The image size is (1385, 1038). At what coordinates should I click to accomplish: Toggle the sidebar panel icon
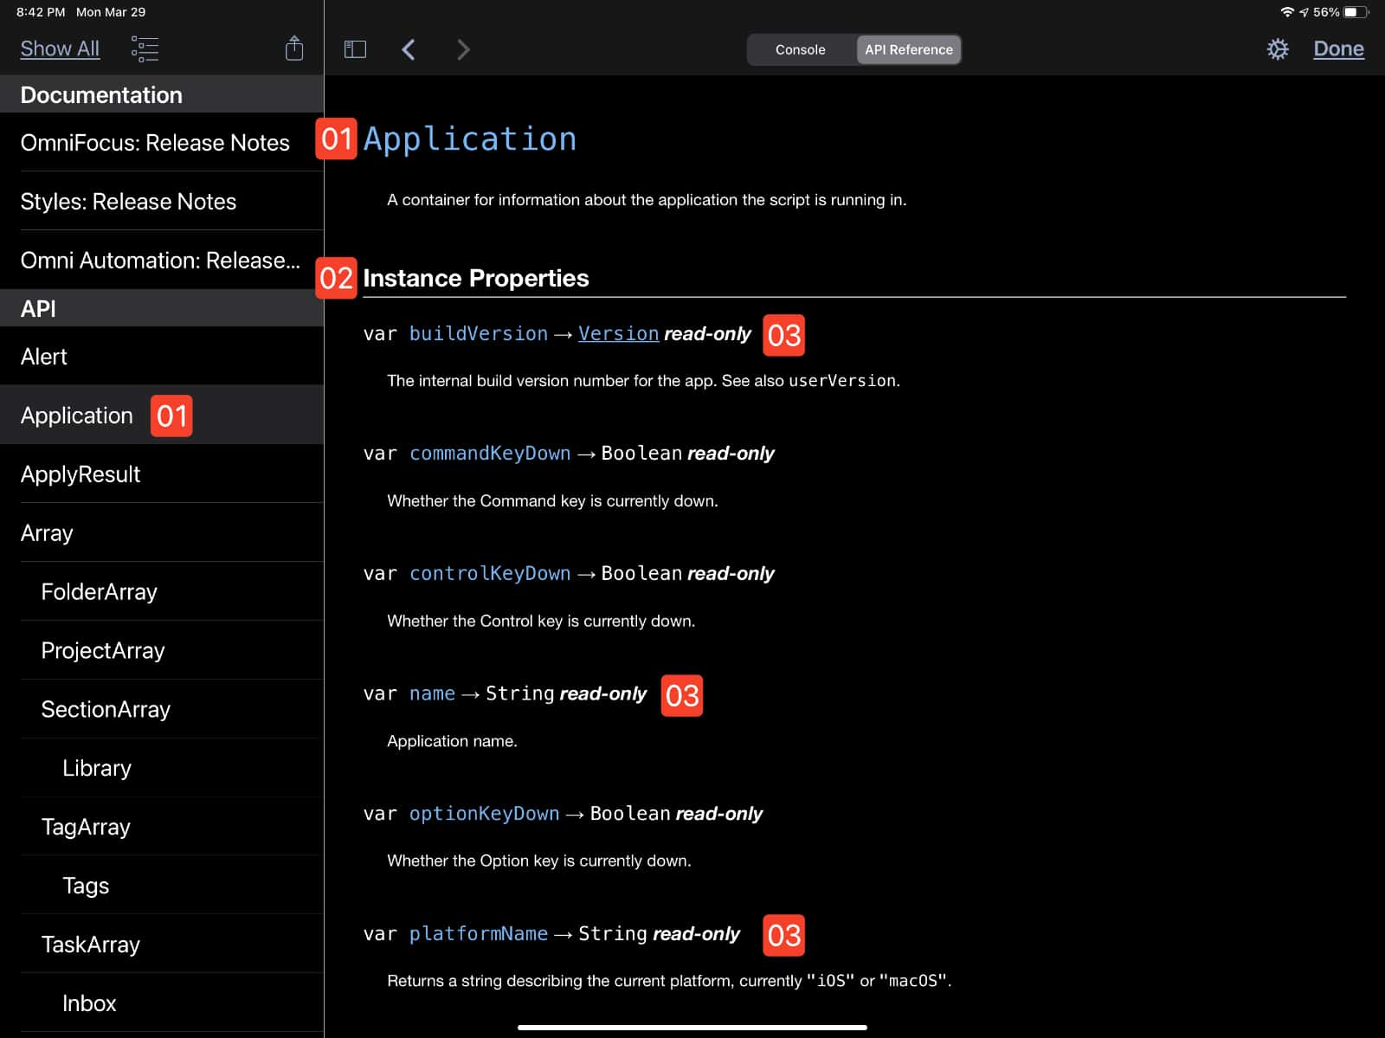(355, 49)
